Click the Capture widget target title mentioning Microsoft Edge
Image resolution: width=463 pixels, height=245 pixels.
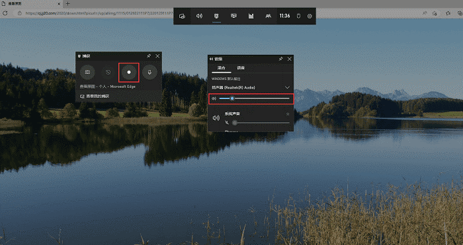click(x=107, y=87)
